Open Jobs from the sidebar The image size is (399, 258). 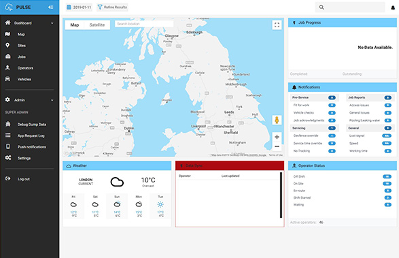22,57
